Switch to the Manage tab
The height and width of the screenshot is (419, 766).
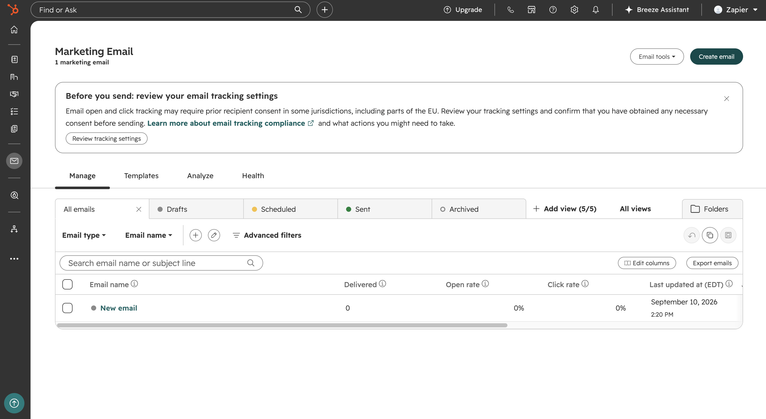click(x=82, y=176)
